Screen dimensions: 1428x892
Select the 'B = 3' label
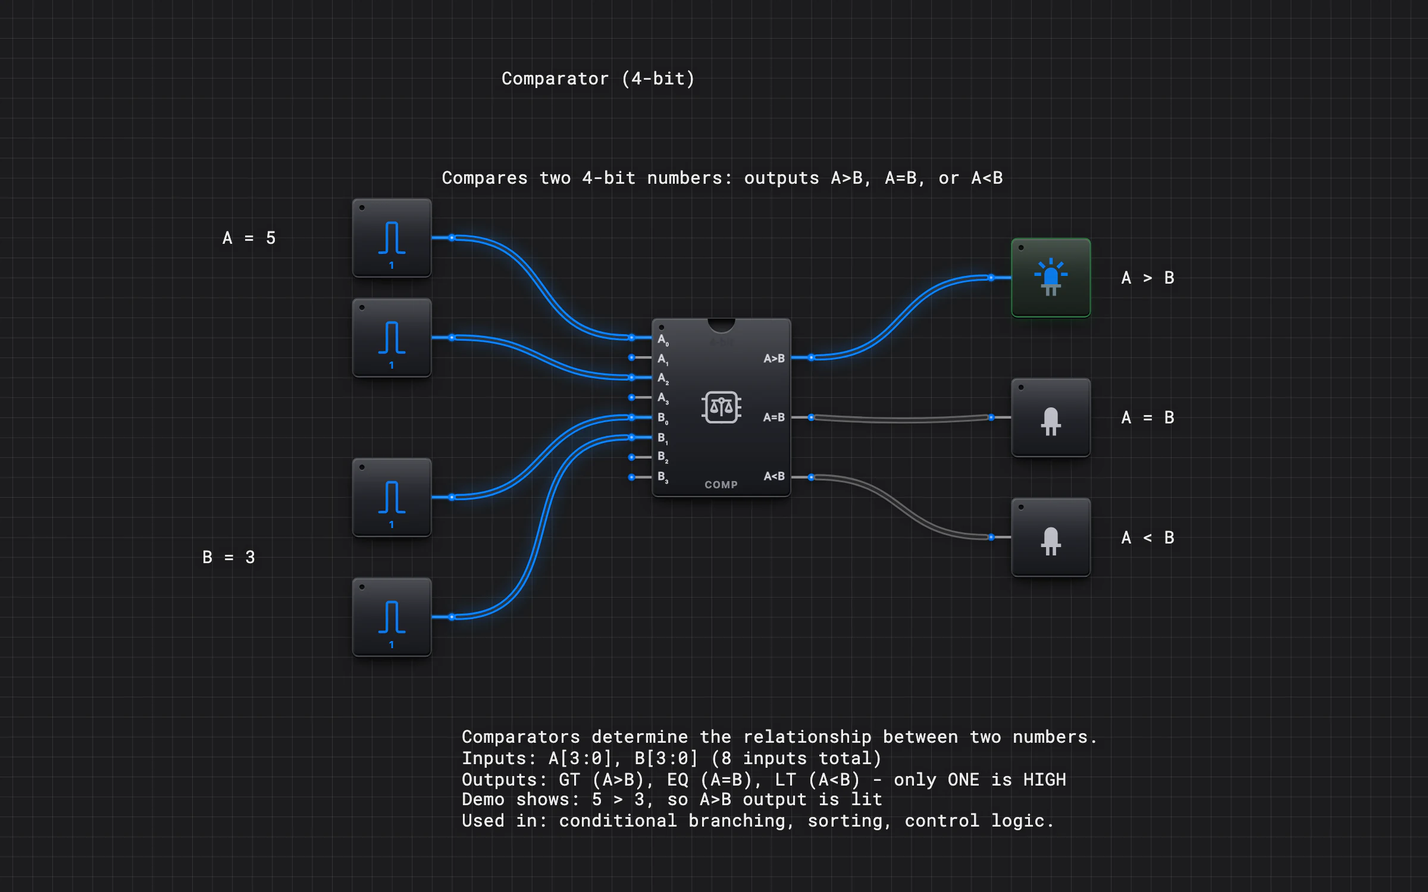[x=228, y=557]
